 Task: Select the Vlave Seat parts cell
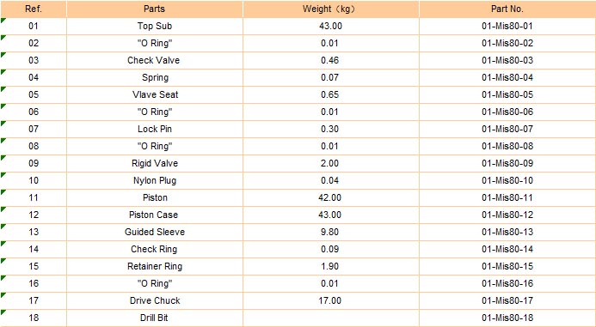coord(155,94)
